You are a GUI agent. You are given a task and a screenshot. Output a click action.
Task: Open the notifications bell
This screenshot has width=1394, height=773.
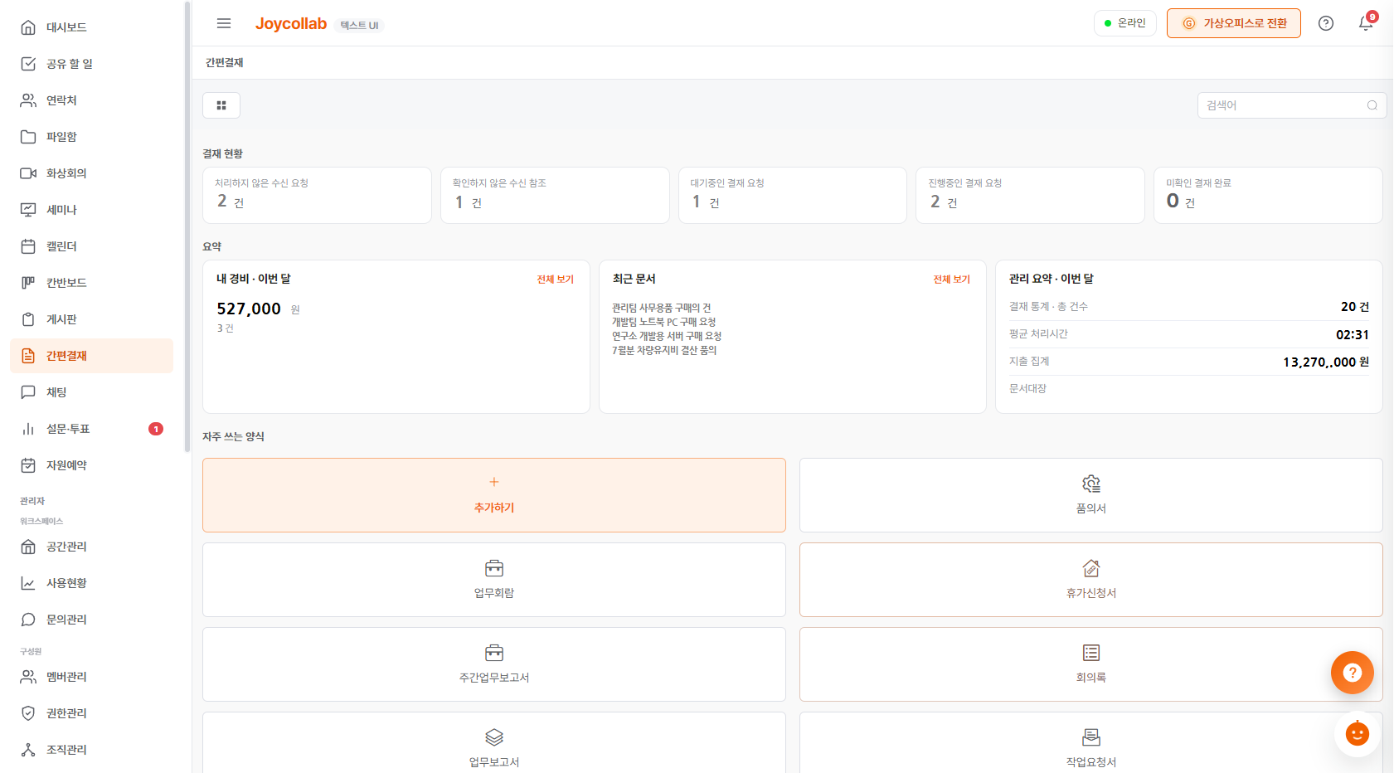pyautogui.click(x=1366, y=23)
